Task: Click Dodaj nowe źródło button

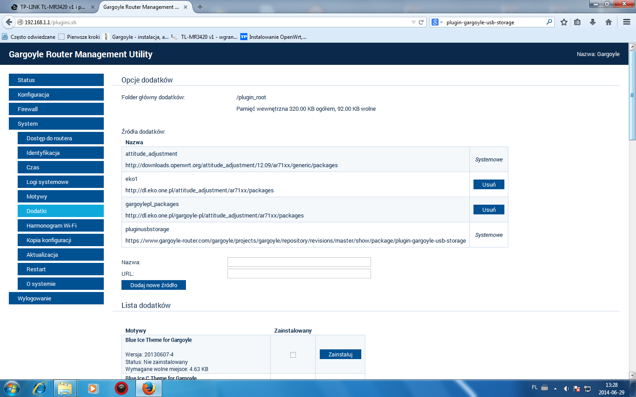Action: pos(154,285)
